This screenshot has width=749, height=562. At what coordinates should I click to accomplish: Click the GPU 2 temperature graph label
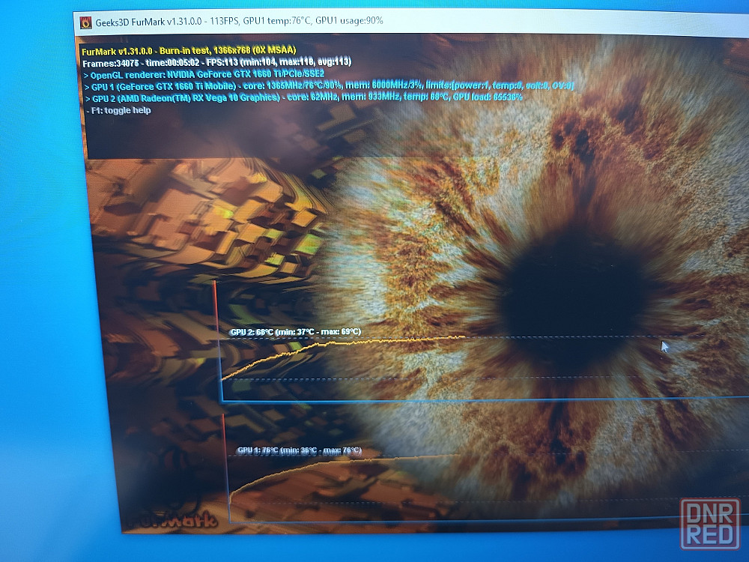pos(295,331)
